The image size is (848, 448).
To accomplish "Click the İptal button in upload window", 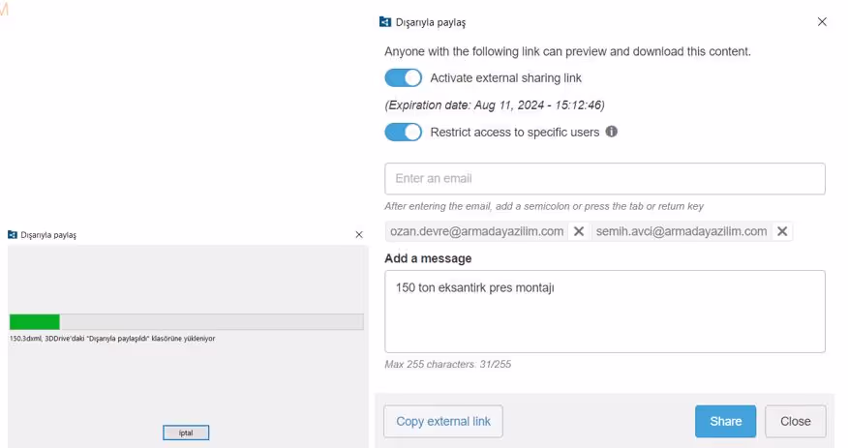I will pyautogui.click(x=186, y=433).
